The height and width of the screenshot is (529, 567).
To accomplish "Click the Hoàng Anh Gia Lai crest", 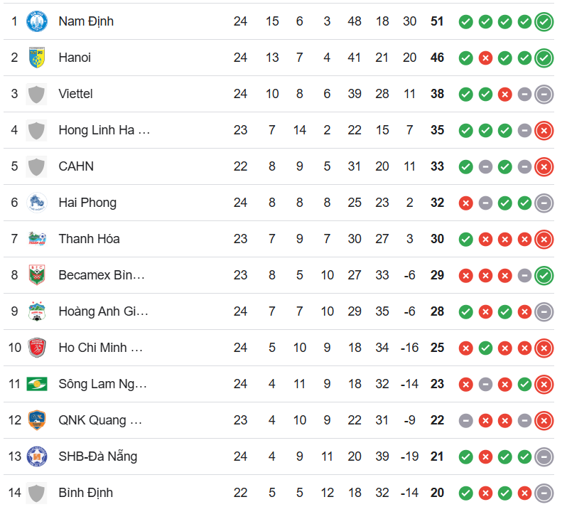I will pyautogui.click(x=37, y=311).
